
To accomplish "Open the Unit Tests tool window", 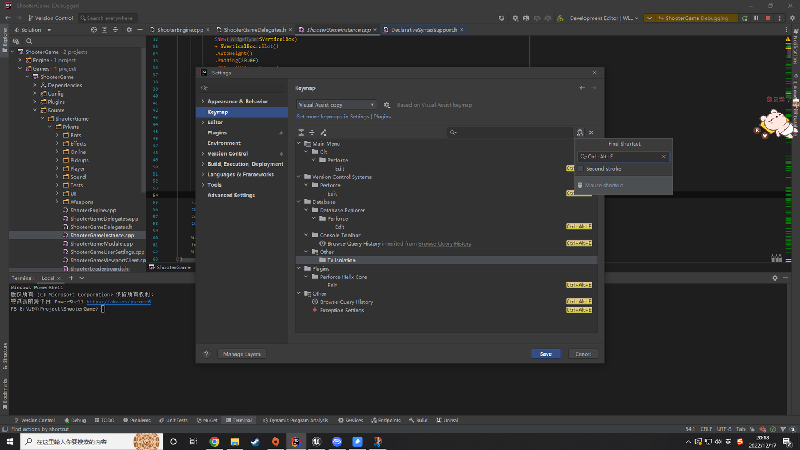I will coord(173,421).
